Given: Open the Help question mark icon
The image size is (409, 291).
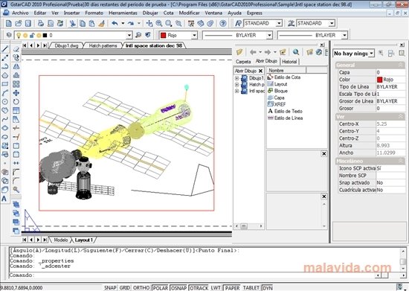Looking at the screenshot, I should point(223,24).
